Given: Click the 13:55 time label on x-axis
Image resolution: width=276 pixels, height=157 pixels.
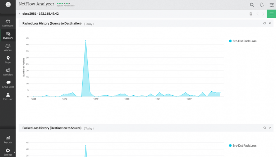Looking at the screenshot, I should click(x=127, y=99).
